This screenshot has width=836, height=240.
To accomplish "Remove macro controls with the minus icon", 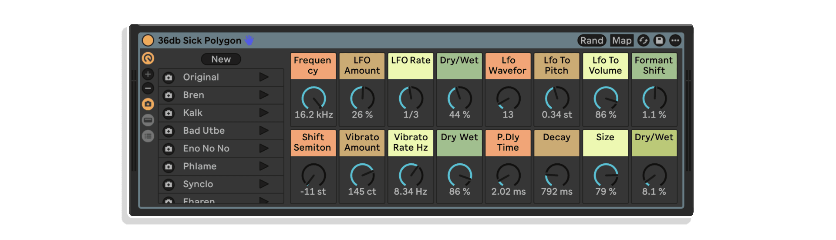I will pos(148,88).
